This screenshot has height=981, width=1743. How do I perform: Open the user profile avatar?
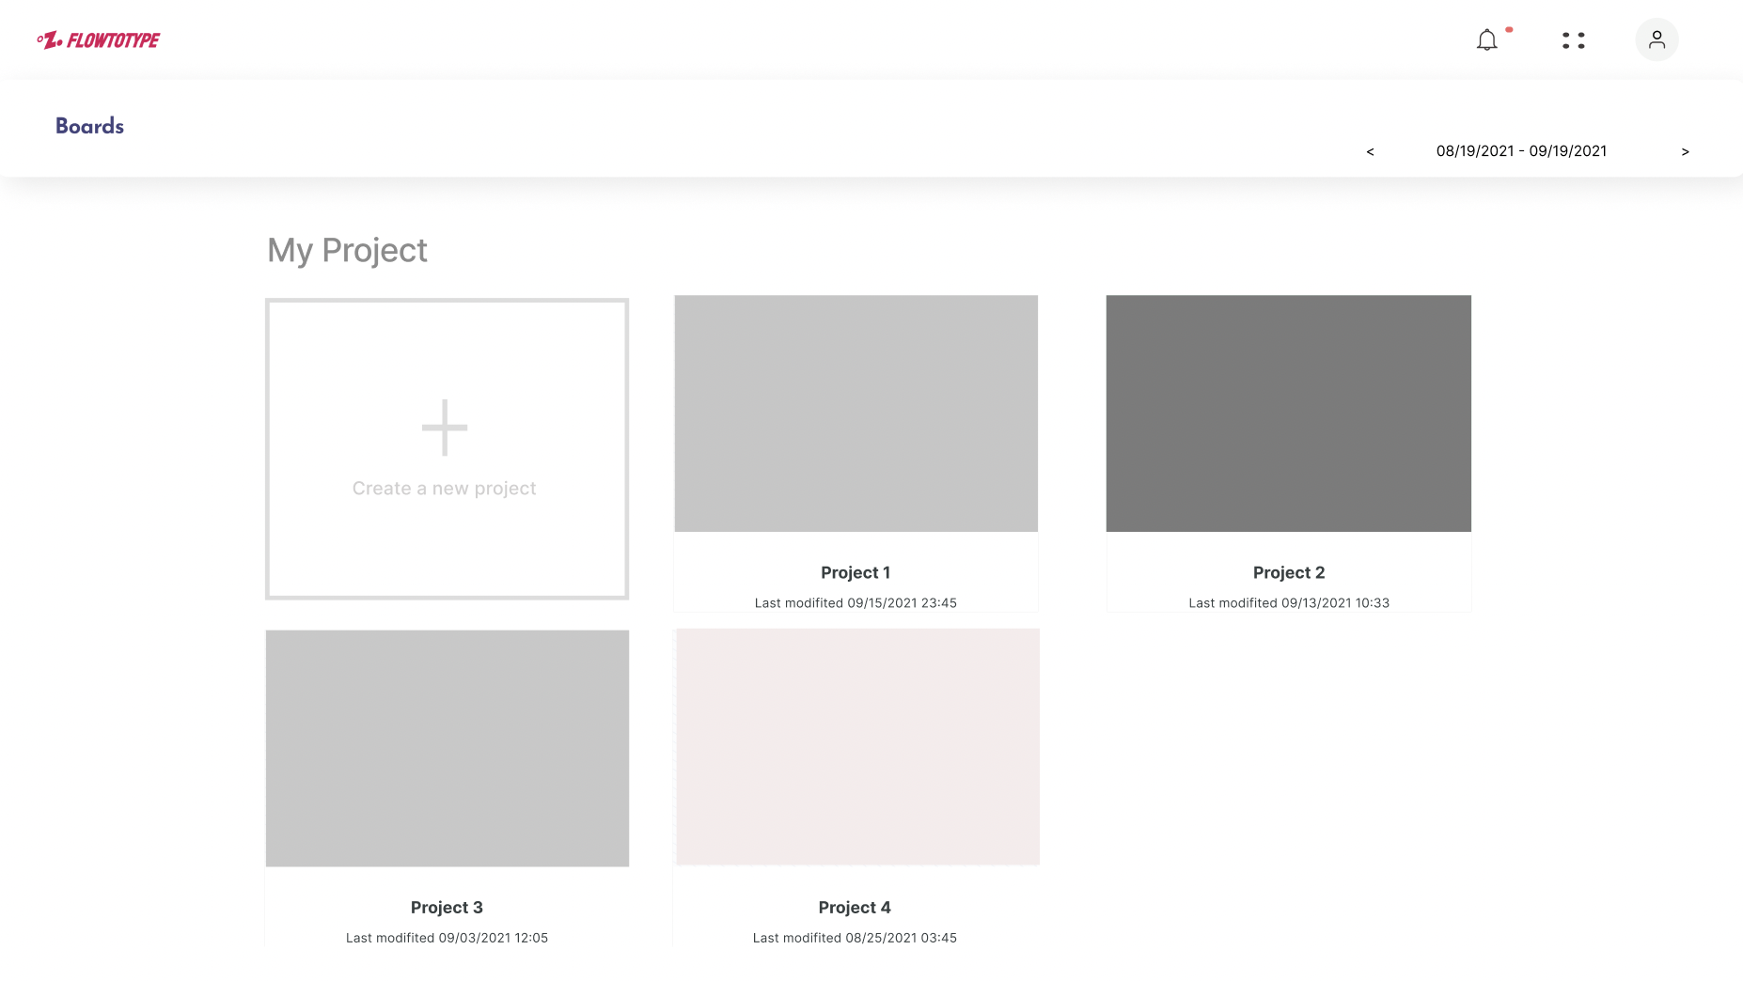click(x=1657, y=39)
